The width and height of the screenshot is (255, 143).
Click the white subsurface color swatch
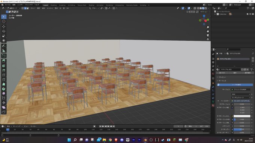(x=242, y=116)
